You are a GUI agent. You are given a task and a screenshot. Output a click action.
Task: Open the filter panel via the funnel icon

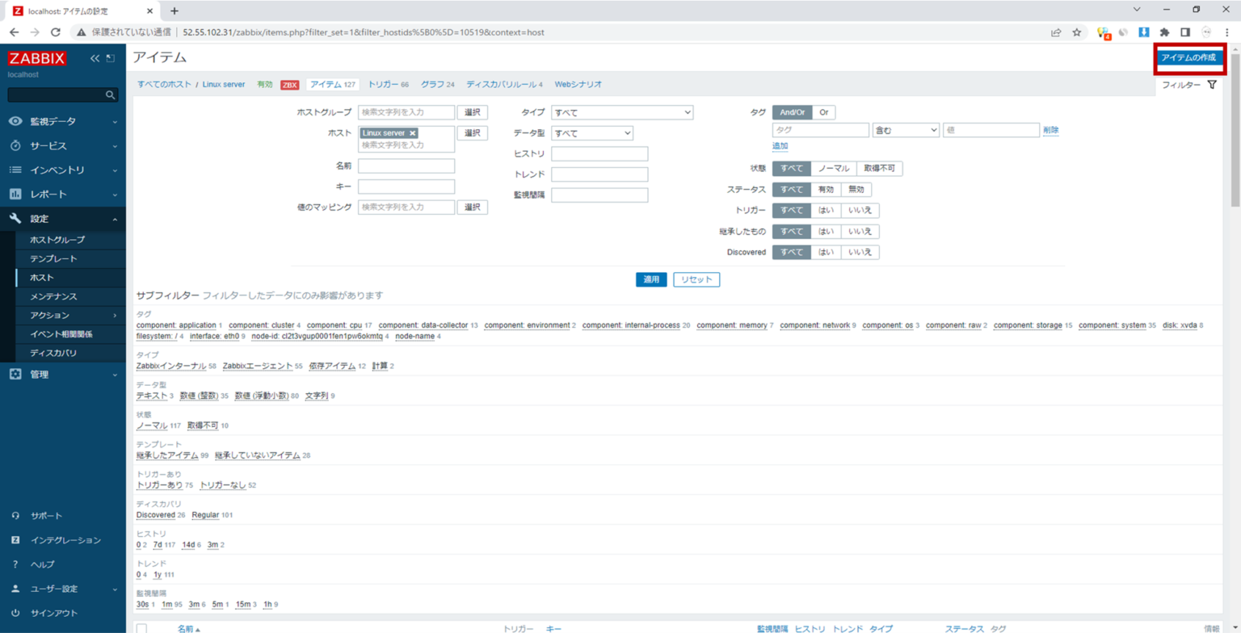(1211, 84)
